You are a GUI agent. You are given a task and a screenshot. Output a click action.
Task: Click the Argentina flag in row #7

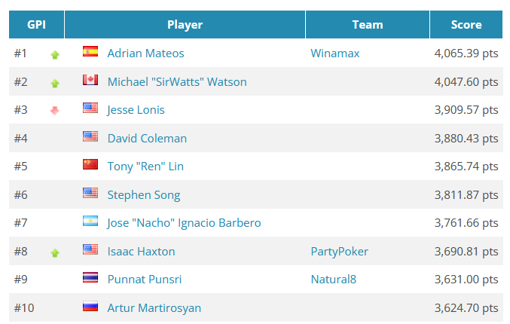pyautogui.click(x=90, y=222)
